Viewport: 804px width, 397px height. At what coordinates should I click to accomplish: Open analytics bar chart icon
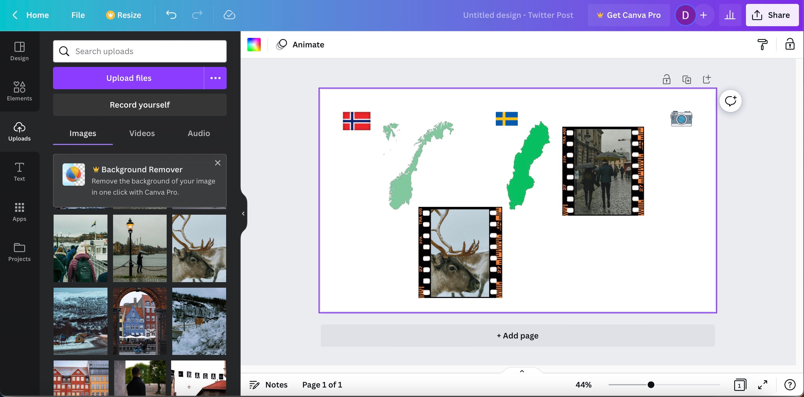(x=730, y=15)
